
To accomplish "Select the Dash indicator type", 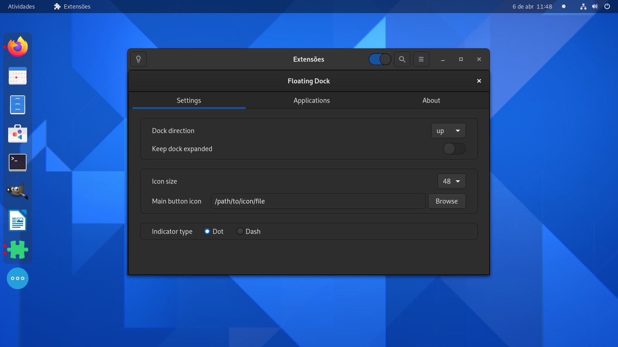I will pyautogui.click(x=240, y=231).
